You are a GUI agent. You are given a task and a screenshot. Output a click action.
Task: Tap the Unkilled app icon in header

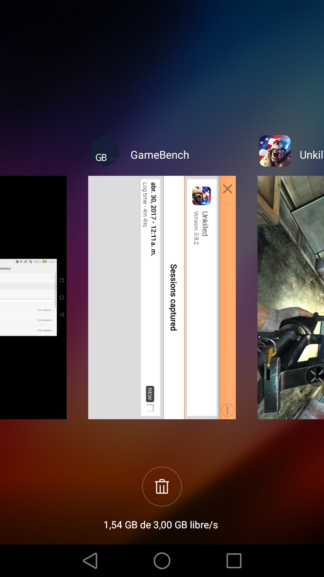coord(275,151)
